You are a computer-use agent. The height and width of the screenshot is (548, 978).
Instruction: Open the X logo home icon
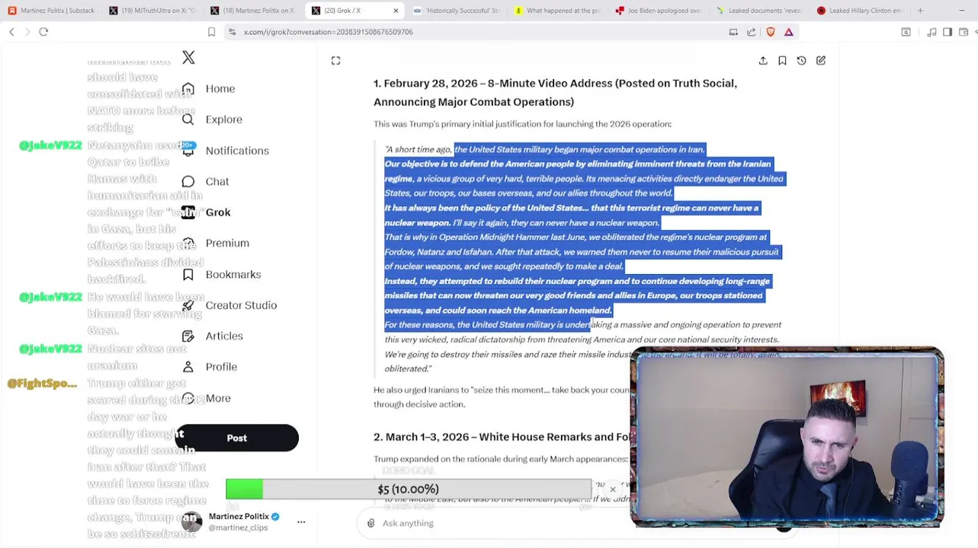[188, 58]
